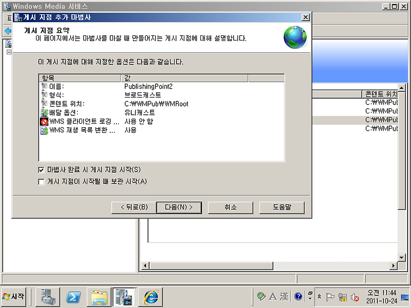Click the Show desktop icon by the clock
Image resolution: width=411 pixels, height=308 pixels.
pyautogui.click(x=405, y=297)
